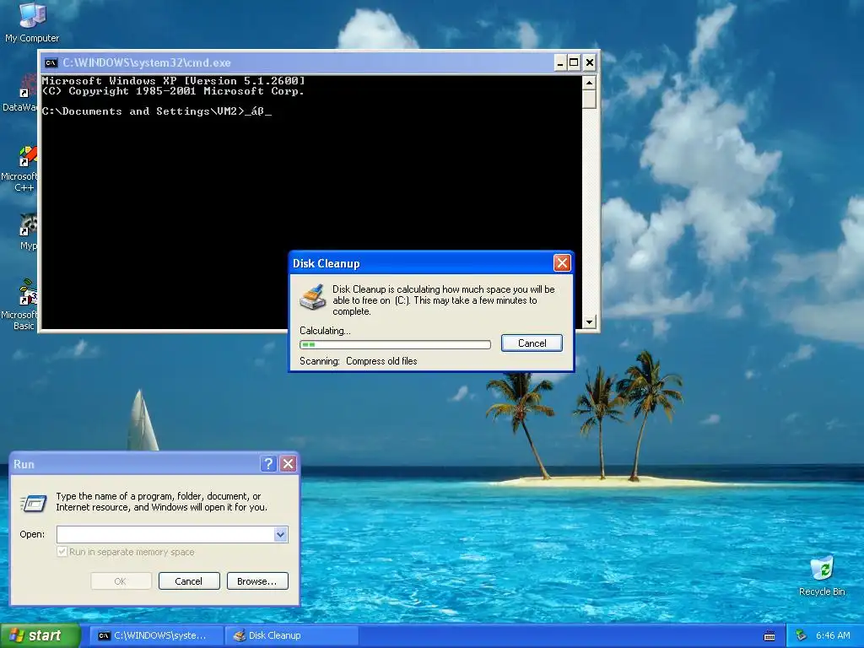This screenshot has height=648, width=864.
Task: Click the tray clock showing 6:46 AM
Action: coord(833,635)
